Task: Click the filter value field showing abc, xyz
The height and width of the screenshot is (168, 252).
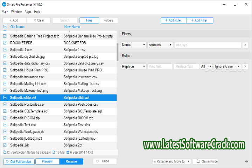Action: point(208,45)
